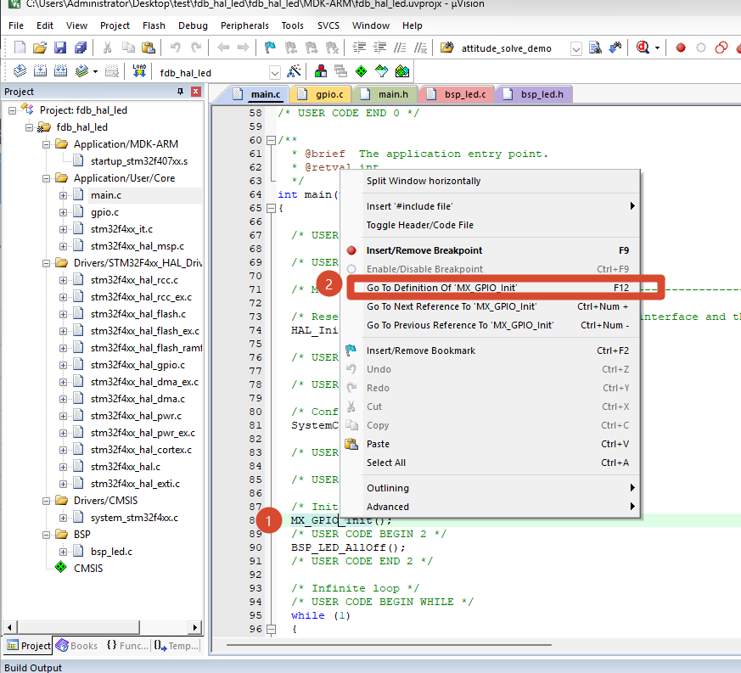
Task: Click the Paste icon in the toolbar
Action: click(149, 48)
